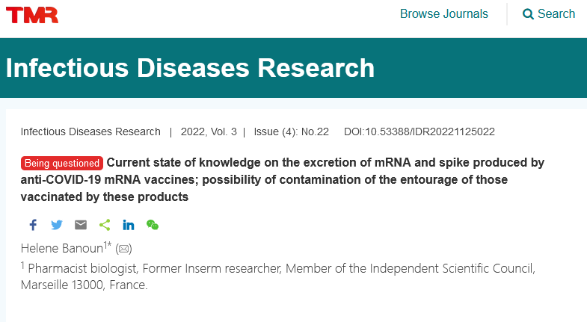Click author name Helene Banoun
The image size is (587, 322).
point(62,248)
